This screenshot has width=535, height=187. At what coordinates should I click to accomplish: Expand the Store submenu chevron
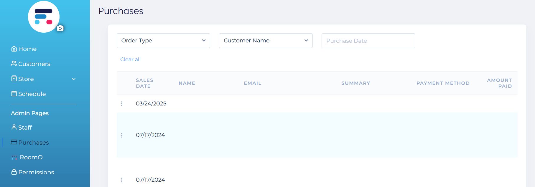pyautogui.click(x=74, y=79)
